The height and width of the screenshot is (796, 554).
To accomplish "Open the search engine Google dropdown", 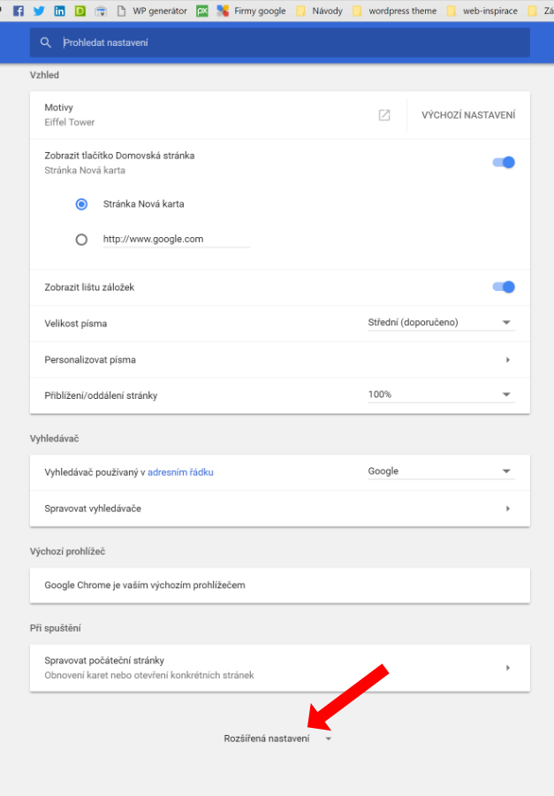I will [442, 471].
